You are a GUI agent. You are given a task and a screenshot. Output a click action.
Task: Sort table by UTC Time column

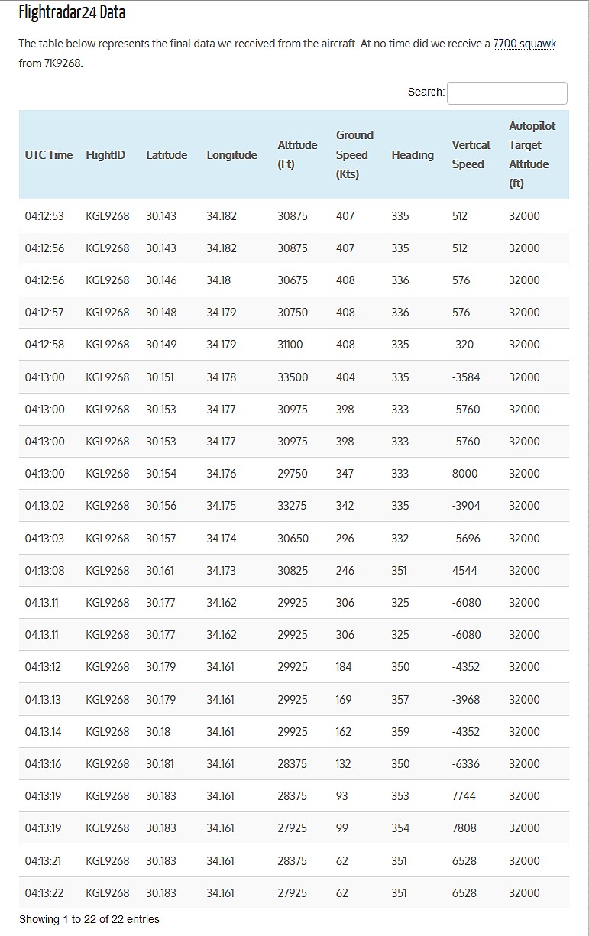tap(49, 155)
